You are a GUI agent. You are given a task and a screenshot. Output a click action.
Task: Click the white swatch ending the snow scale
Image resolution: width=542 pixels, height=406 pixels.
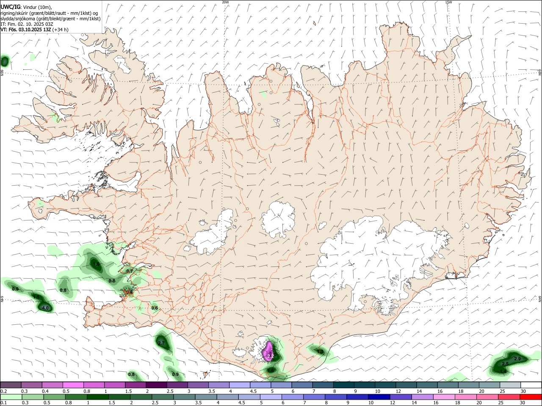click(x=531, y=385)
